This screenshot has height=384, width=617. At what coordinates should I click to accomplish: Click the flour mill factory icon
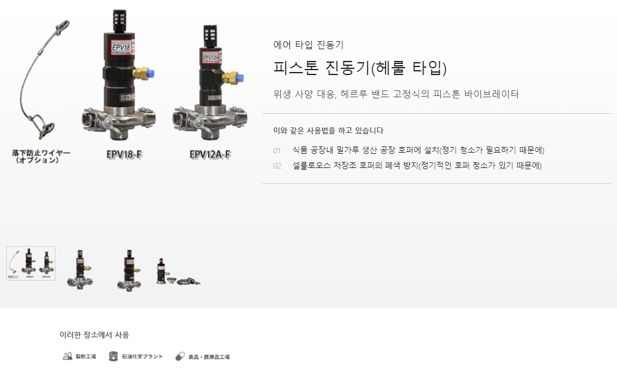[67, 356]
